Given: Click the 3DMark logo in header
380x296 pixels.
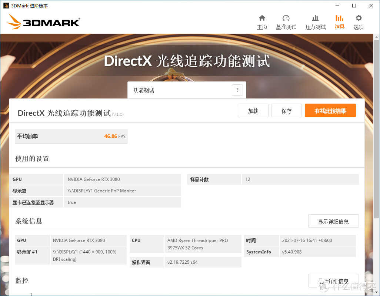Looking at the screenshot, I should (x=43, y=21).
